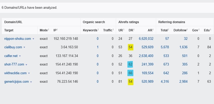This screenshot has height=104, width=214.
Task: Open AR value 6,620,032
Action: [146, 39]
